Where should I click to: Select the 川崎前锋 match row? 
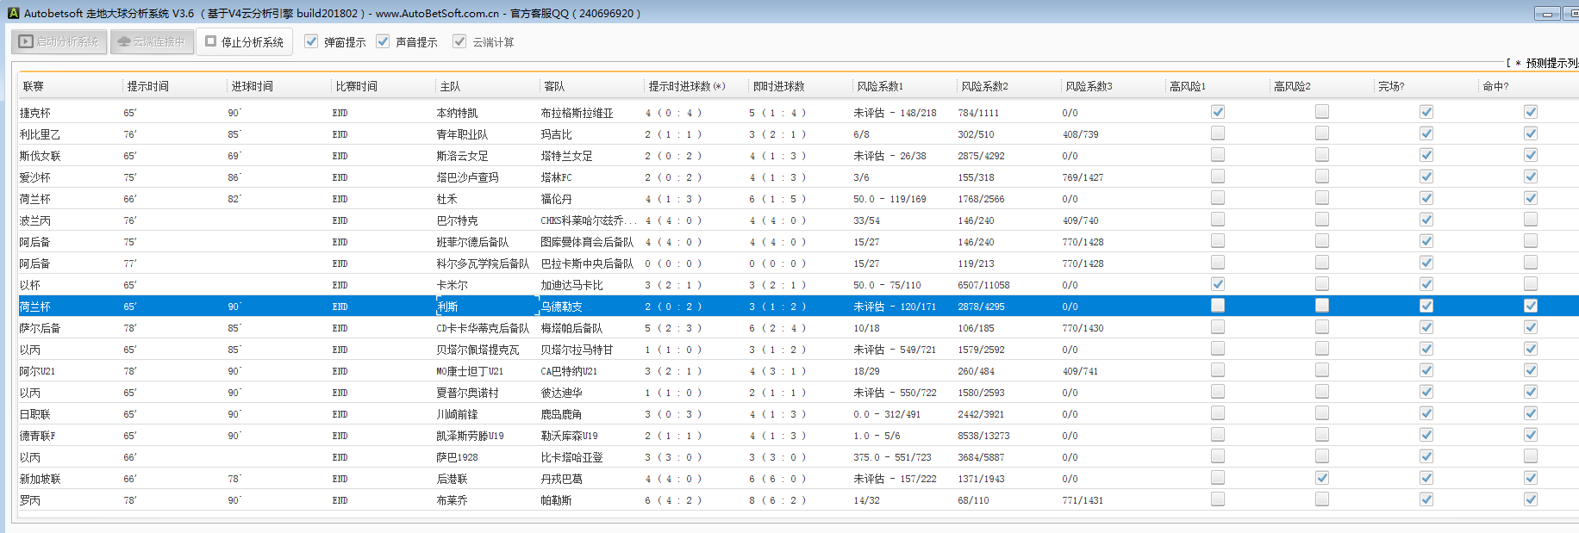[457, 414]
